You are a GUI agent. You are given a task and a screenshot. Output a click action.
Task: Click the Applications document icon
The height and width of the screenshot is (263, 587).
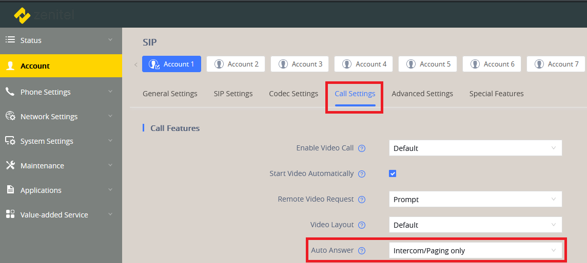[10, 190]
